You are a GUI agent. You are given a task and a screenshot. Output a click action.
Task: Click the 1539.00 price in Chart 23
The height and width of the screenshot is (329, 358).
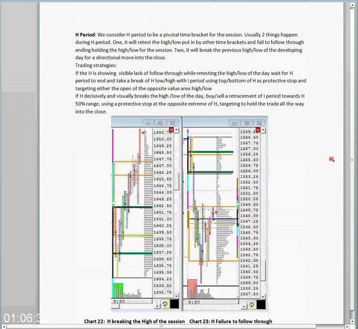tap(249, 283)
